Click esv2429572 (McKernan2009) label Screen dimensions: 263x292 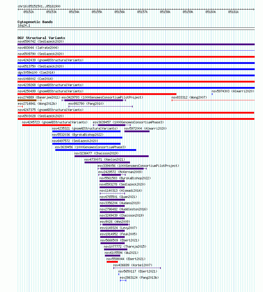(x=120, y=172)
